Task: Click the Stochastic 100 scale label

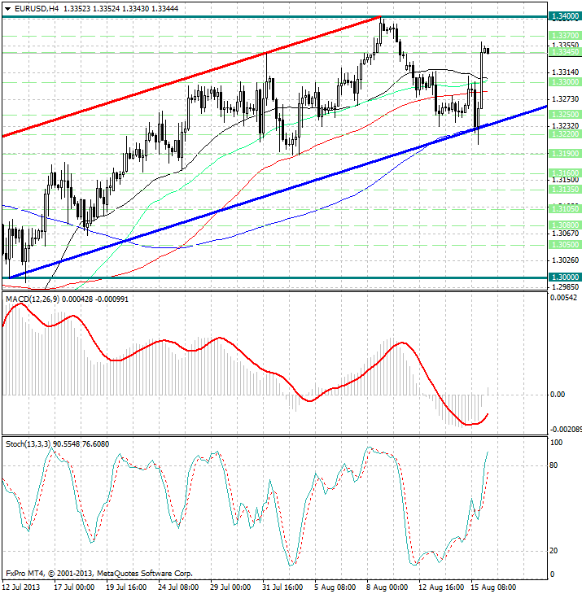Action: [x=556, y=443]
